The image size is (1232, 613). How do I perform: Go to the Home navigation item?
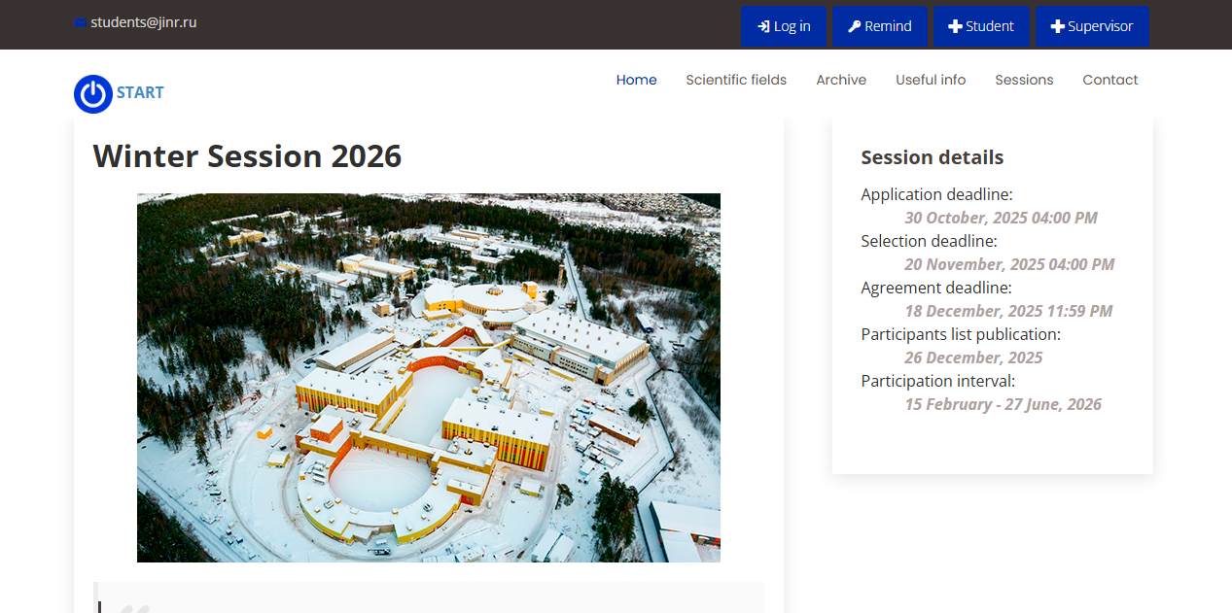pyautogui.click(x=636, y=80)
